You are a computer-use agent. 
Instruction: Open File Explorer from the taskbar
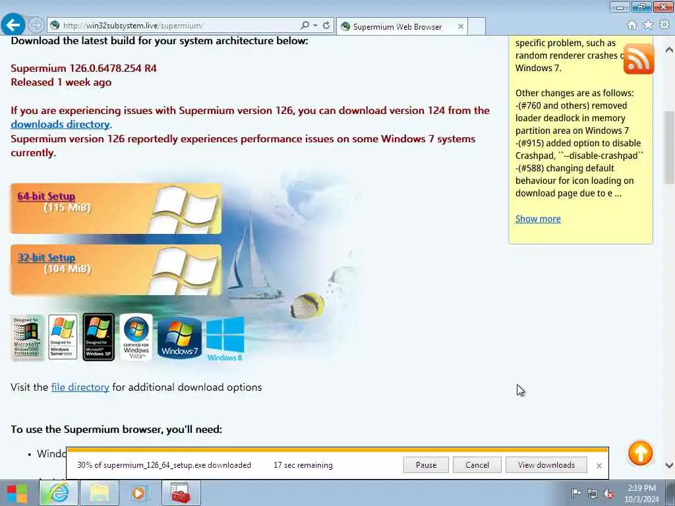99,493
